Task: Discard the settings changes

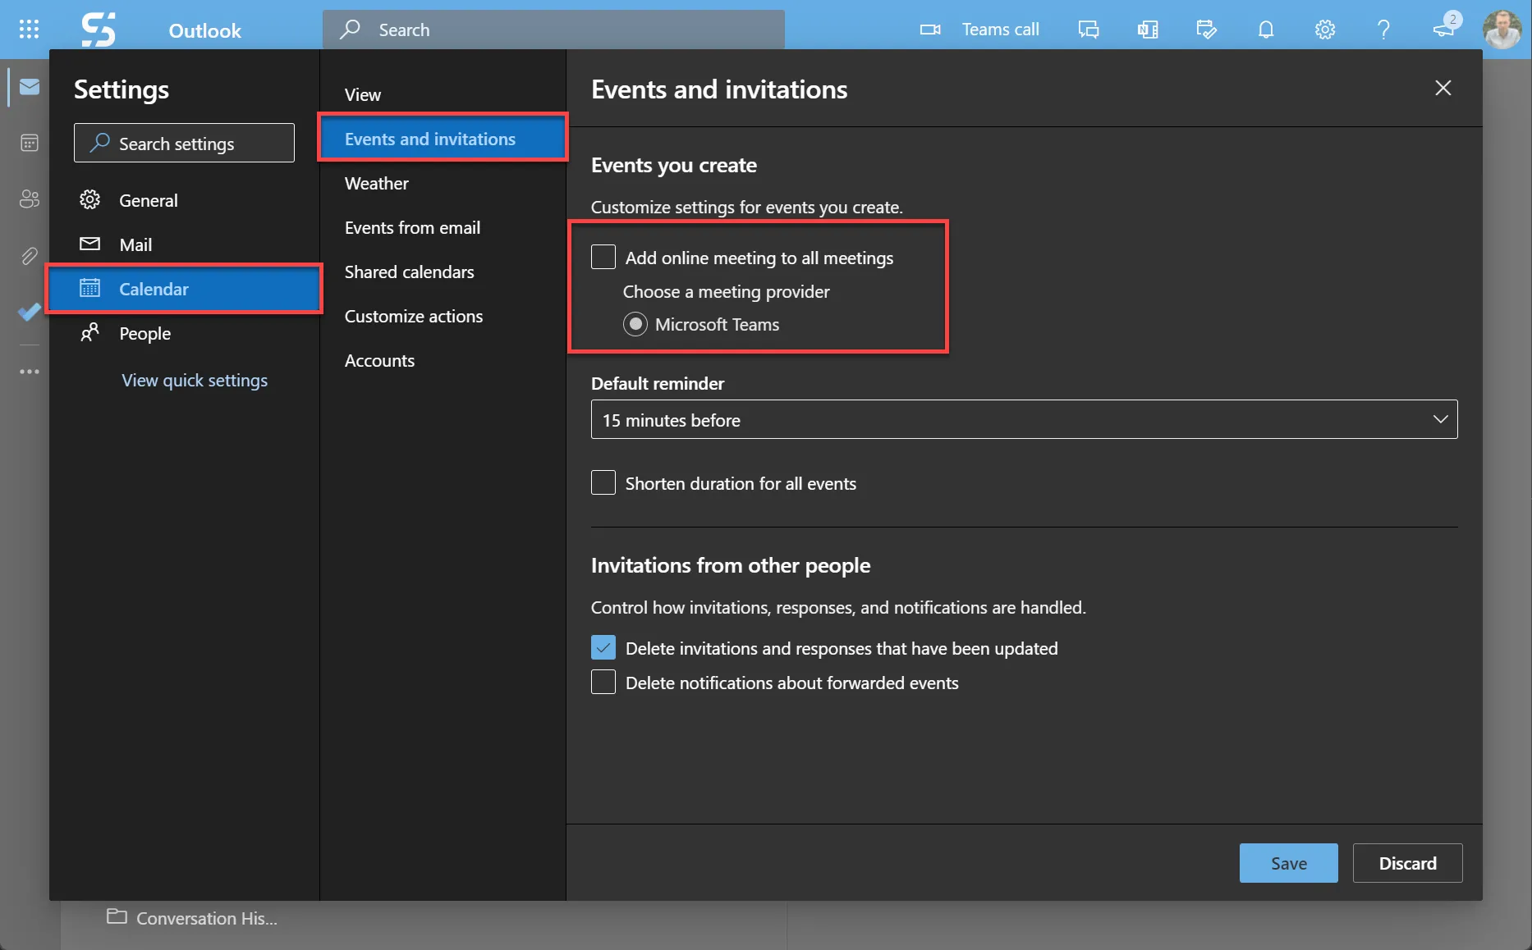Action: (1407, 863)
